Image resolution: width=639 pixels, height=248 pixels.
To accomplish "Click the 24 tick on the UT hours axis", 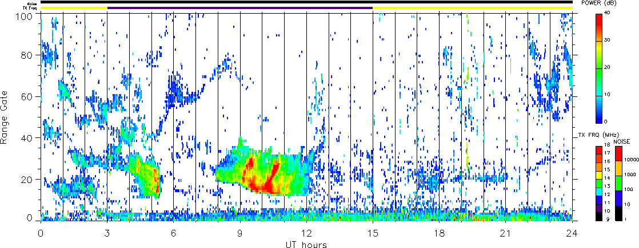I will (572, 233).
